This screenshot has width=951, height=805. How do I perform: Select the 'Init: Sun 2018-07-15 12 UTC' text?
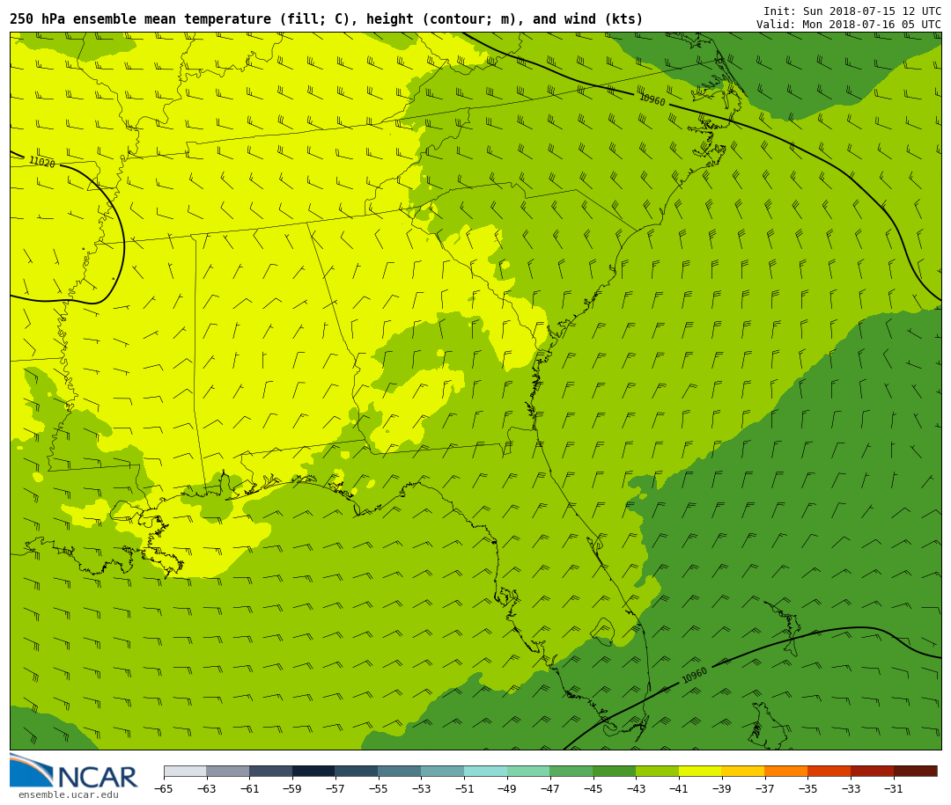tap(852, 11)
